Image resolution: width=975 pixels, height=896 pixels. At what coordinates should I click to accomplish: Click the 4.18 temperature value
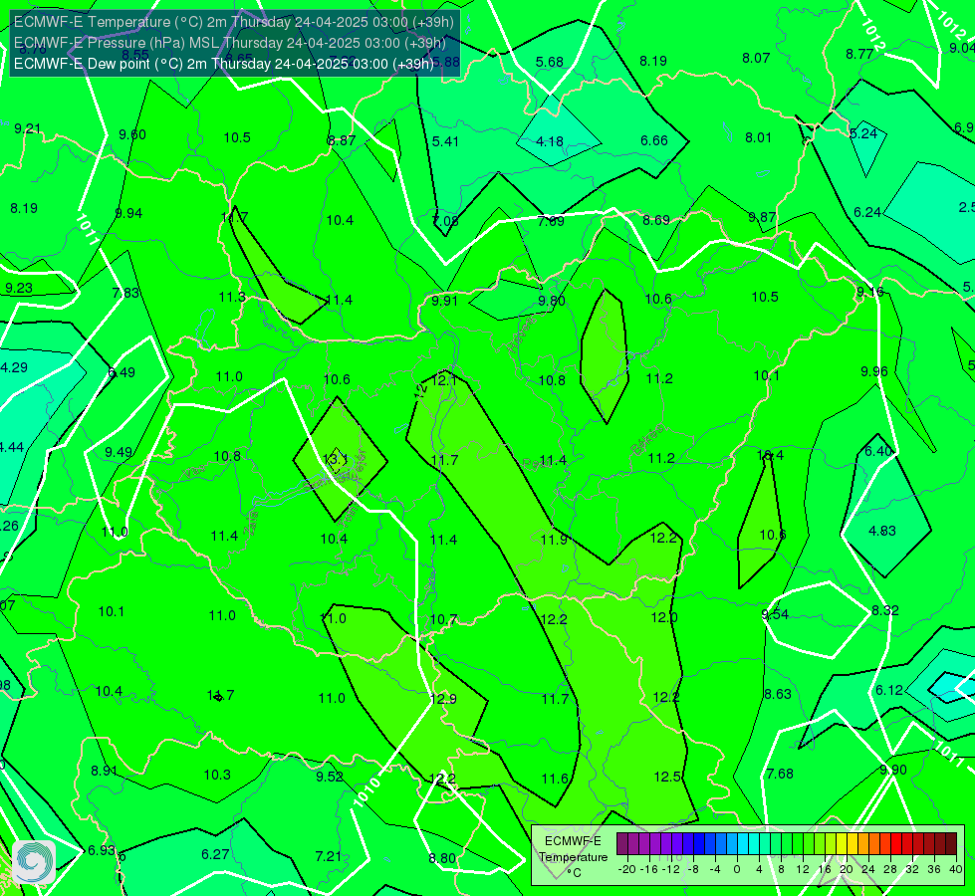550,141
